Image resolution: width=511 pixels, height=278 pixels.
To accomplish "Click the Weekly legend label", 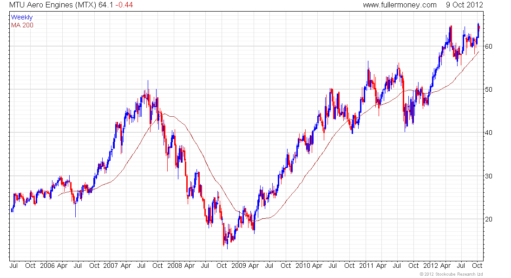I will (x=22, y=18).
